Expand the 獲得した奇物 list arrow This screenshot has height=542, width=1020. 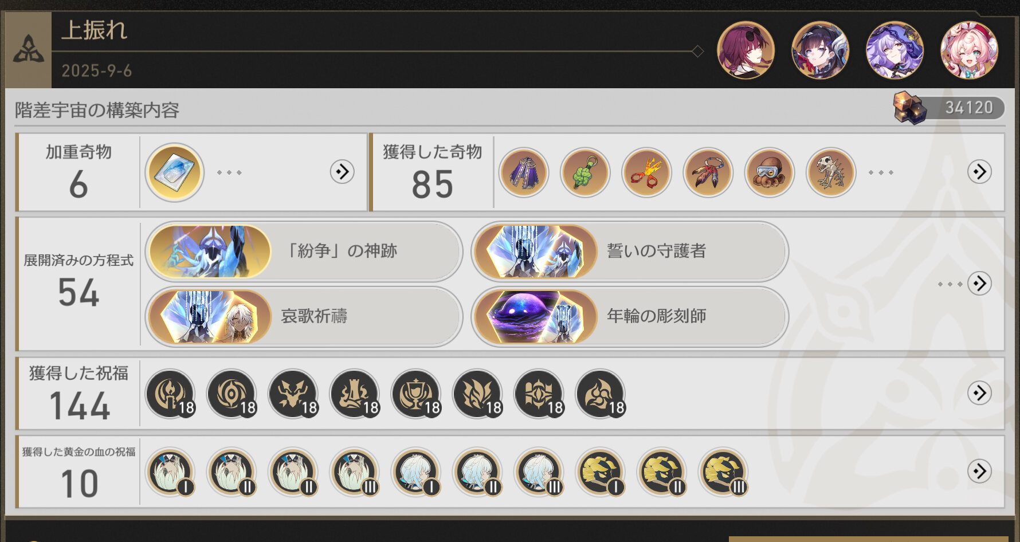pyautogui.click(x=979, y=171)
